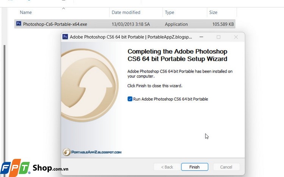This screenshot has width=284, height=177.
Task: Minimize the setup wizard window
Action: click(201, 37)
